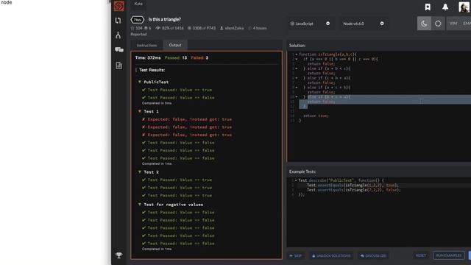Image resolution: width=471 pixels, height=265 pixels.
Task: Click the 'Time: 372ms' output text
Action: [148, 57]
